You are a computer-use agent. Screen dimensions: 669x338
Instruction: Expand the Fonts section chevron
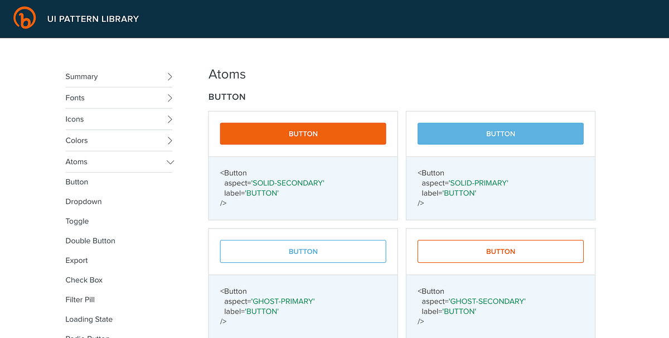(x=170, y=98)
